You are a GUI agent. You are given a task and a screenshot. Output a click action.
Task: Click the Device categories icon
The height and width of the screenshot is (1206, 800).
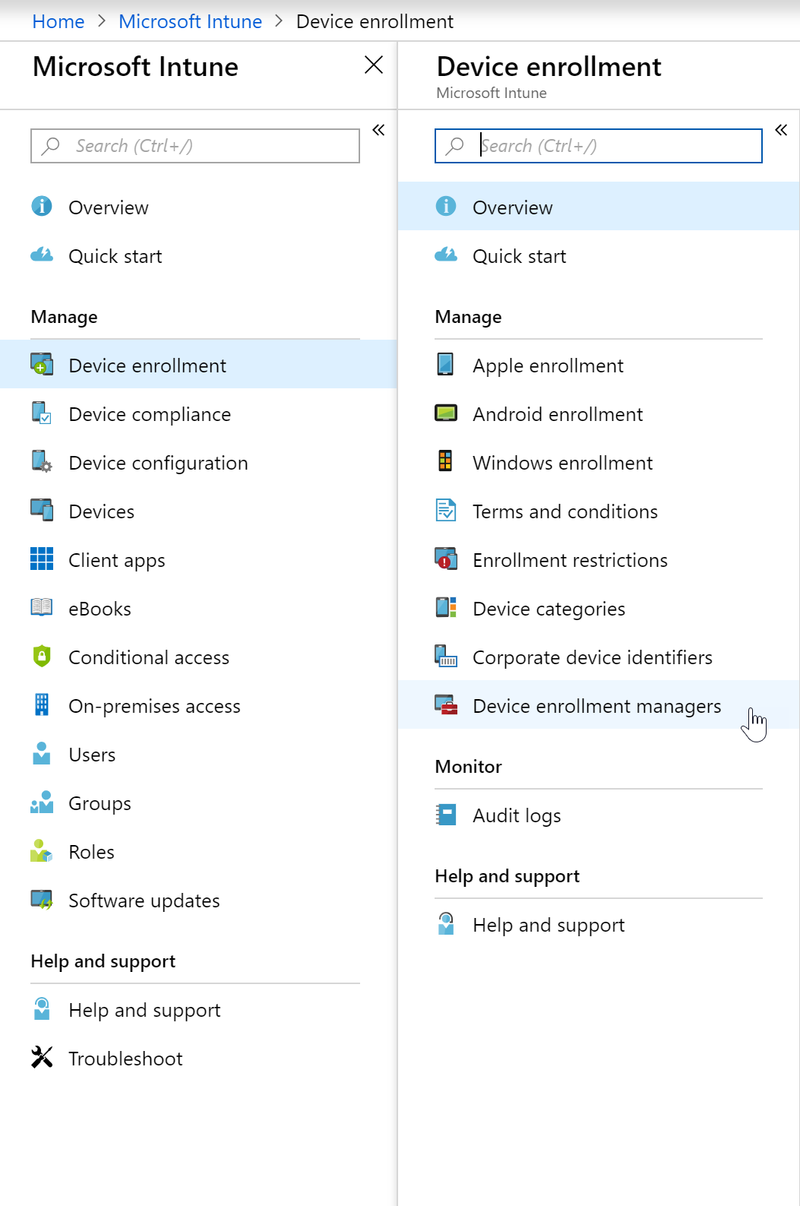[x=446, y=607]
